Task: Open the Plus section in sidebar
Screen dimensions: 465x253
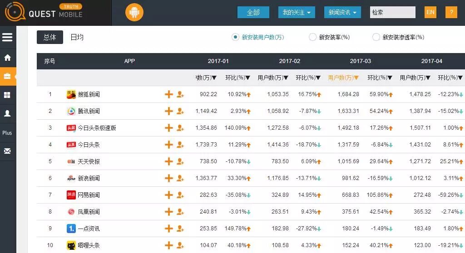Action: click(x=7, y=133)
